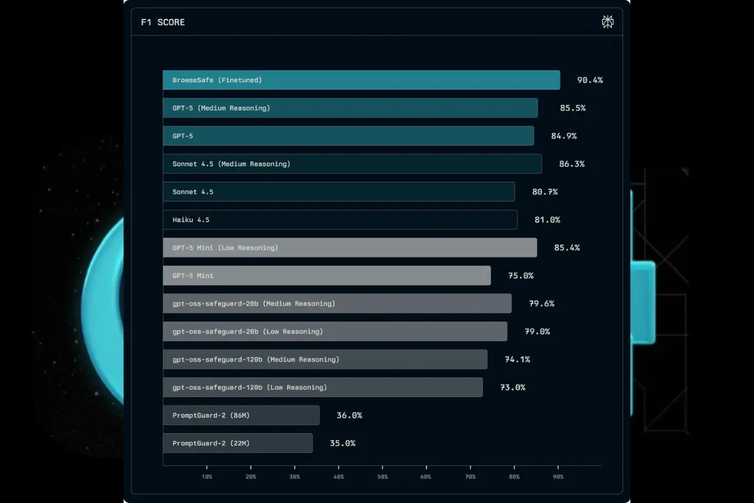Click the 85.5% score value
Screen dimensions: 754x503
(572, 108)
